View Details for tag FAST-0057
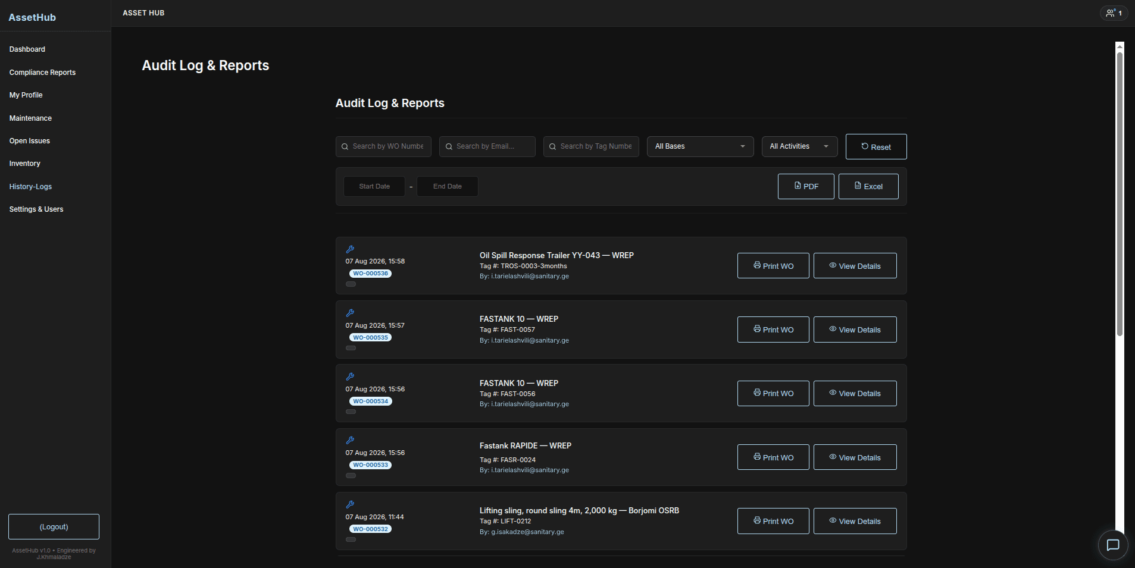This screenshot has width=1135, height=568. [855, 329]
